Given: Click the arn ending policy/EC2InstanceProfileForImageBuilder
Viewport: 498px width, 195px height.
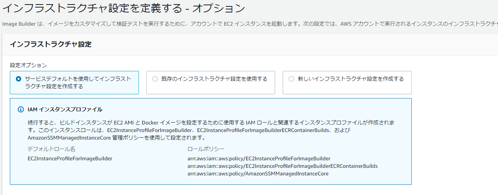Looking at the screenshot, I should pyautogui.click(x=259, y=158).
